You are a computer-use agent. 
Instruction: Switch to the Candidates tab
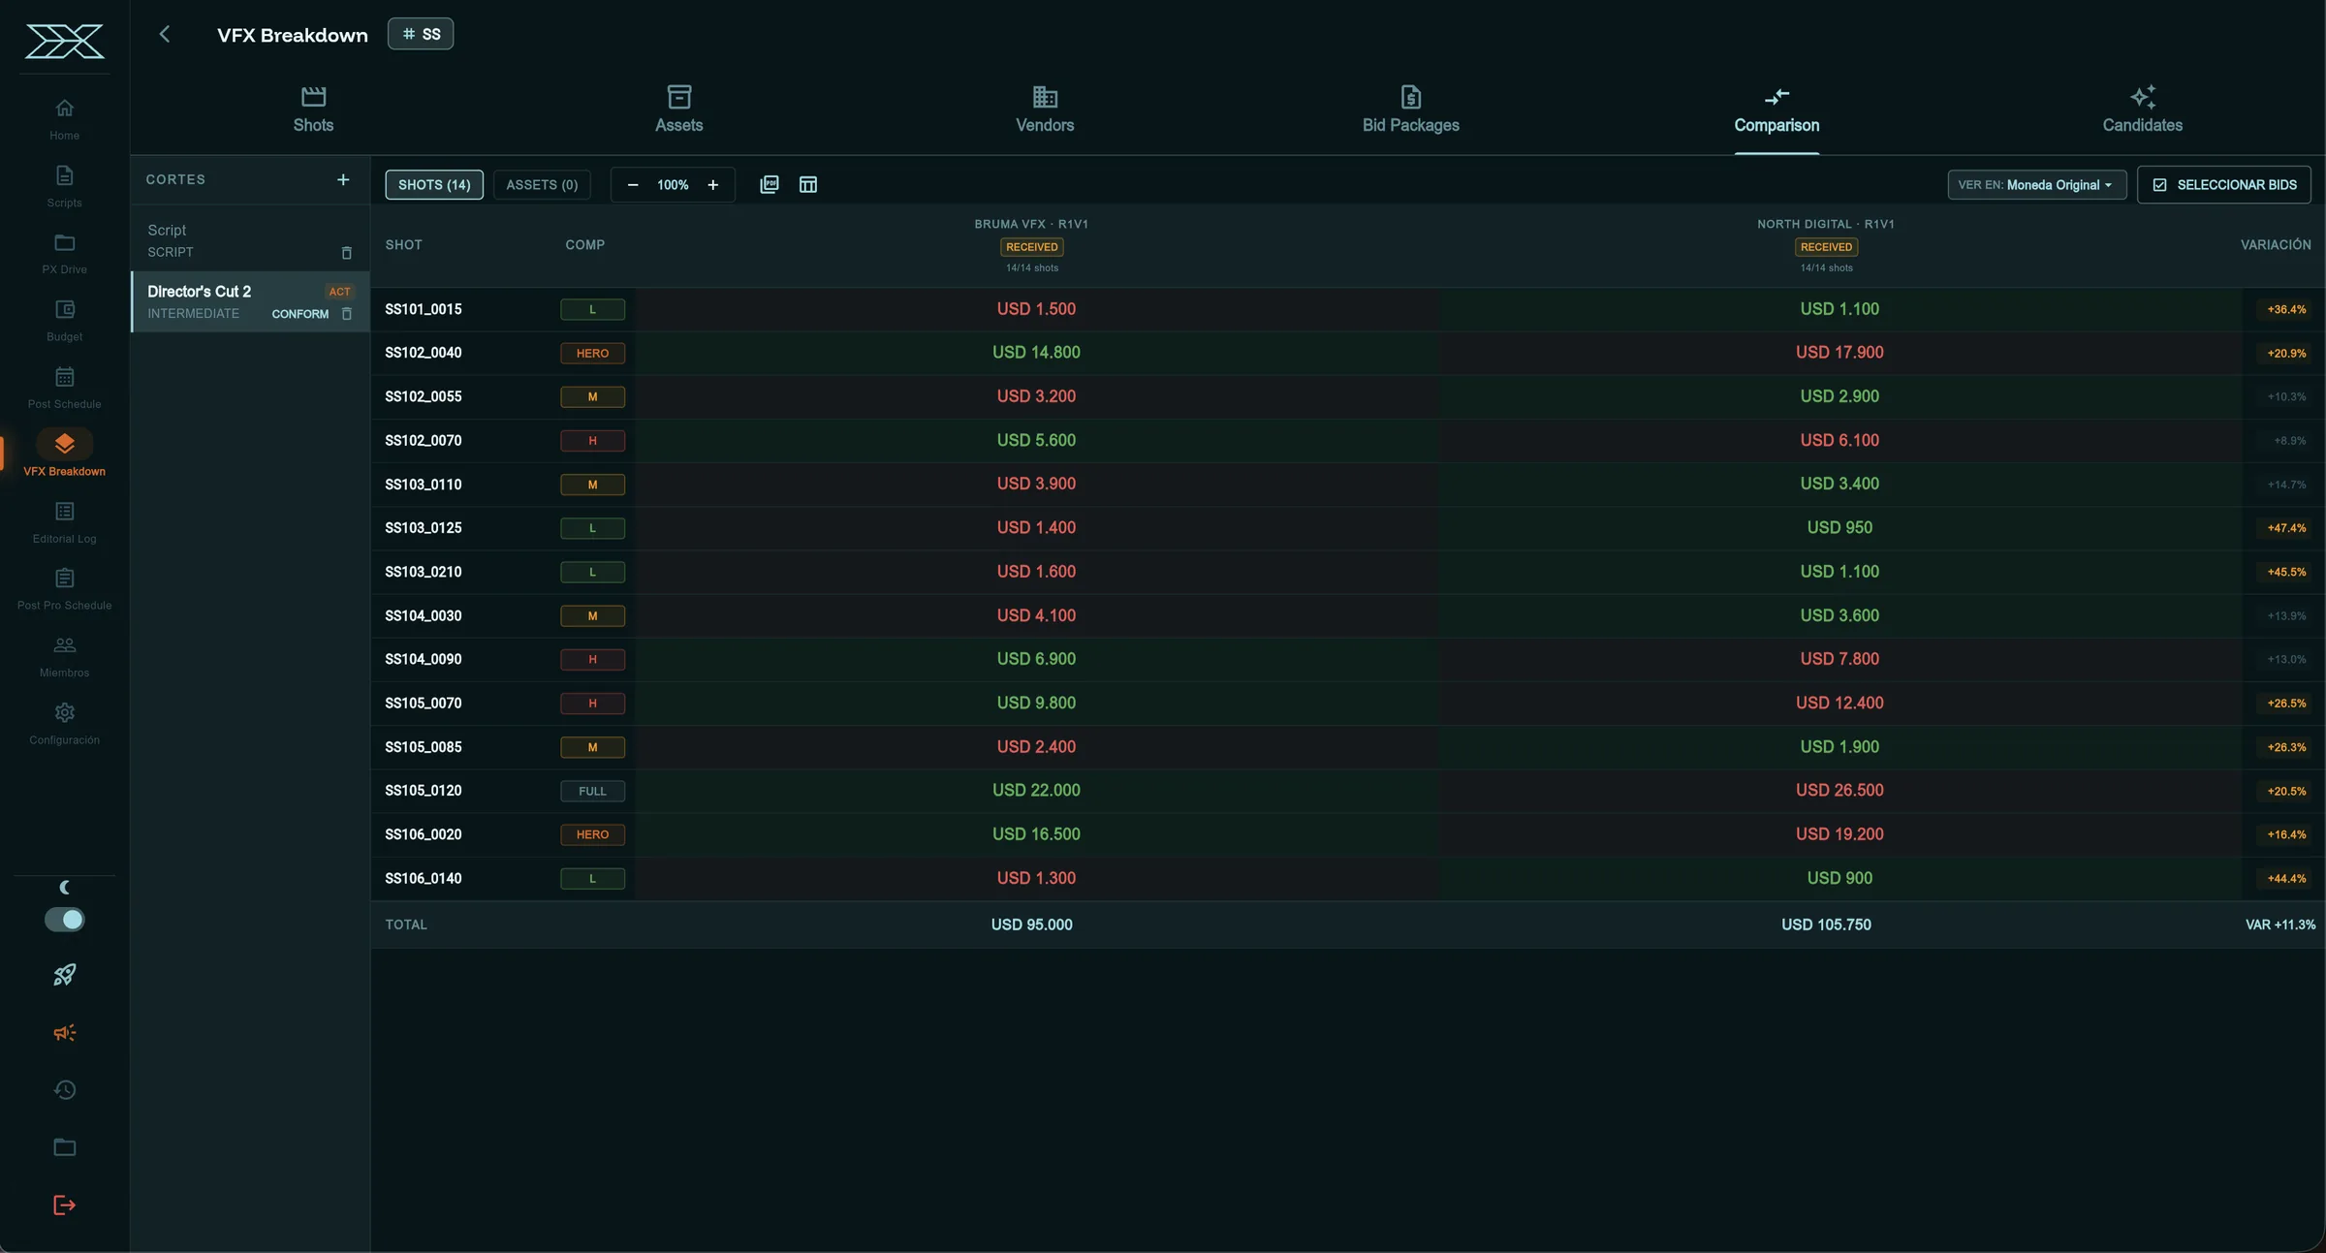point(2143,110)
